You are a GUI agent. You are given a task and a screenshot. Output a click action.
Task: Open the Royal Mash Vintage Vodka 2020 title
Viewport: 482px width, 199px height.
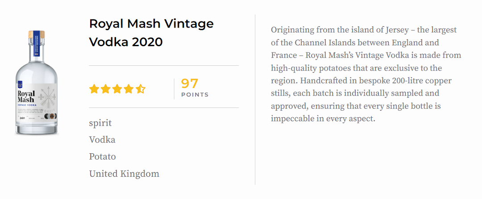151,33
